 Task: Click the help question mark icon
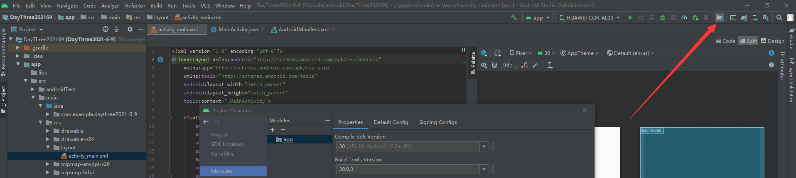[x=771, y=65]
